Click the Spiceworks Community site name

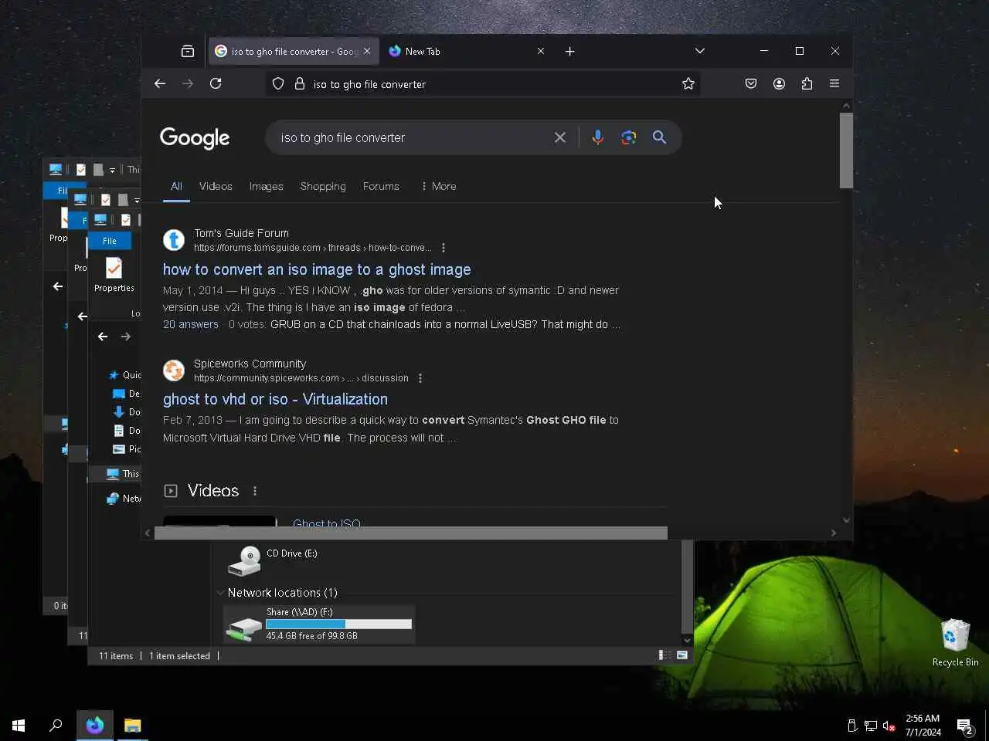pyautogui.click(x=250, y=364)
